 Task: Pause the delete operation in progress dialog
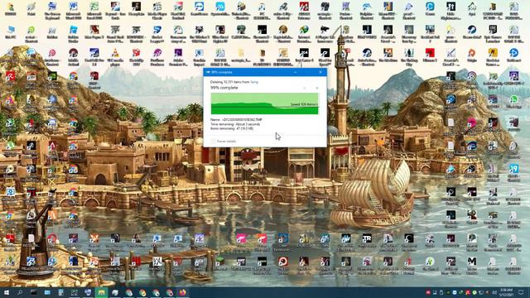tap(305, 88)
